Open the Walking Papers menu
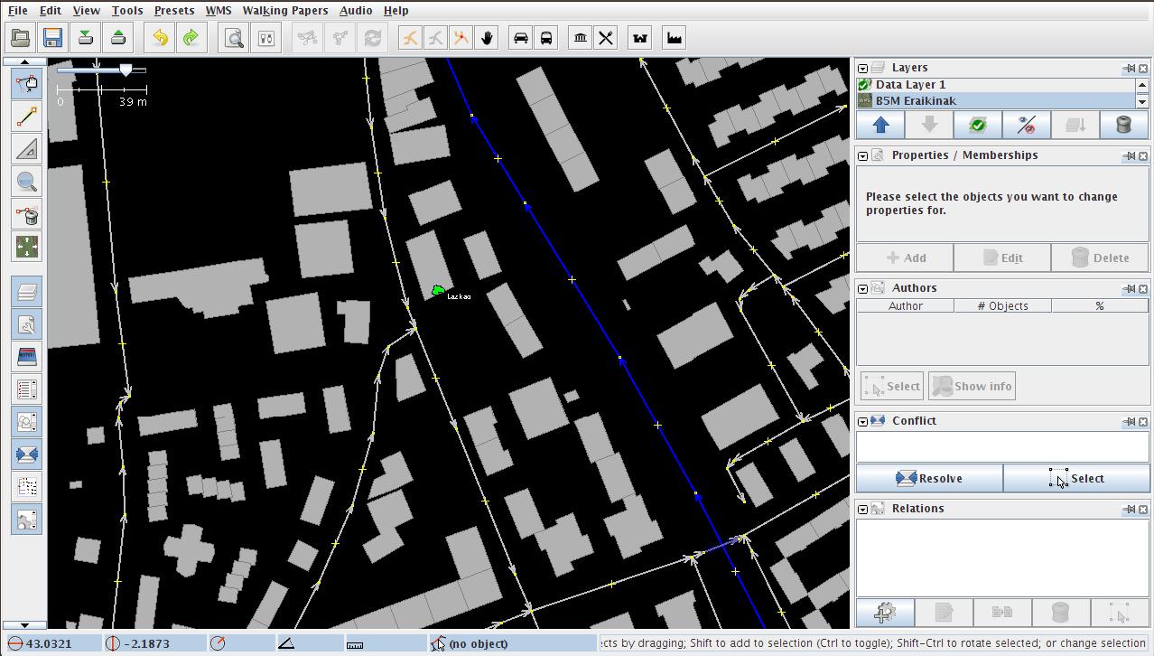The height and width of the screenshot is (656, 1154). point(284,11)
